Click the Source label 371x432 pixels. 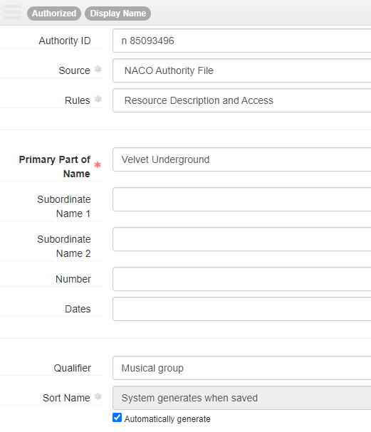pyautogui.click(x=75, y=70)
